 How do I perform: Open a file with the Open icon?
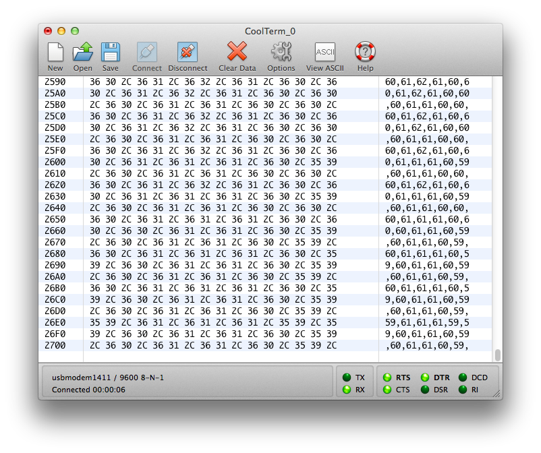point(83,53)
